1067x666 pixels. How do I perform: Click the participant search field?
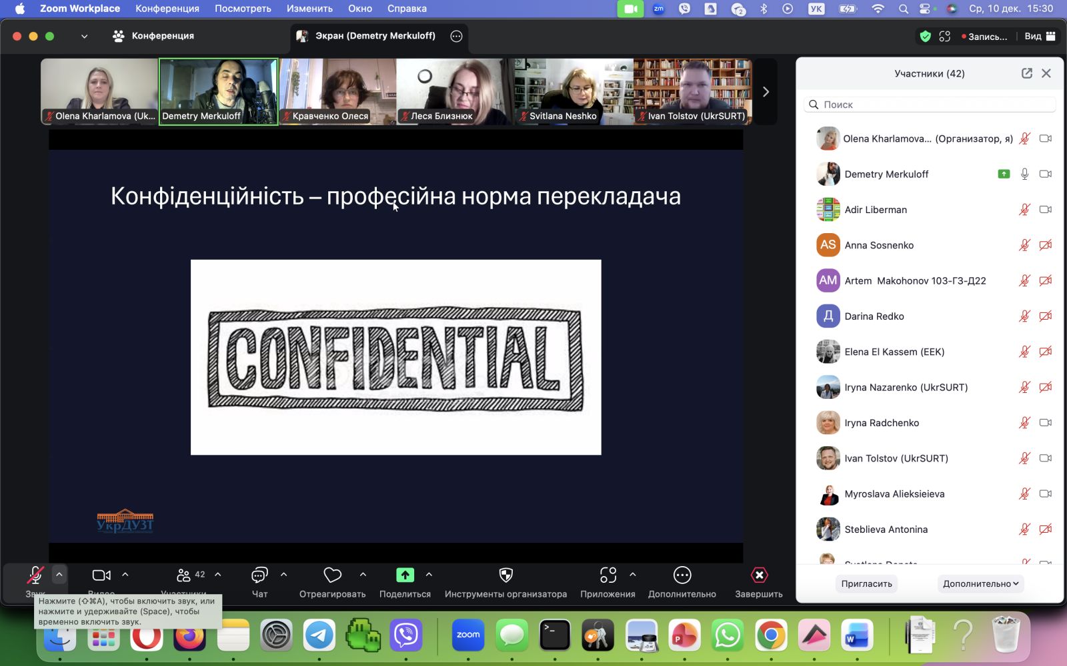click(934, 105)
